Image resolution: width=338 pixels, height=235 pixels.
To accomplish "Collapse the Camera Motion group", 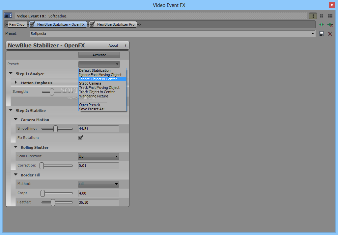I will click(x=16, y=119).
